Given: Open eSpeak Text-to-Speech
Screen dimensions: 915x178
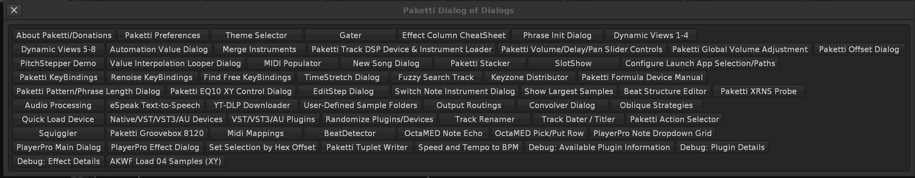Looking at the screenshot, I should (155, 105).
